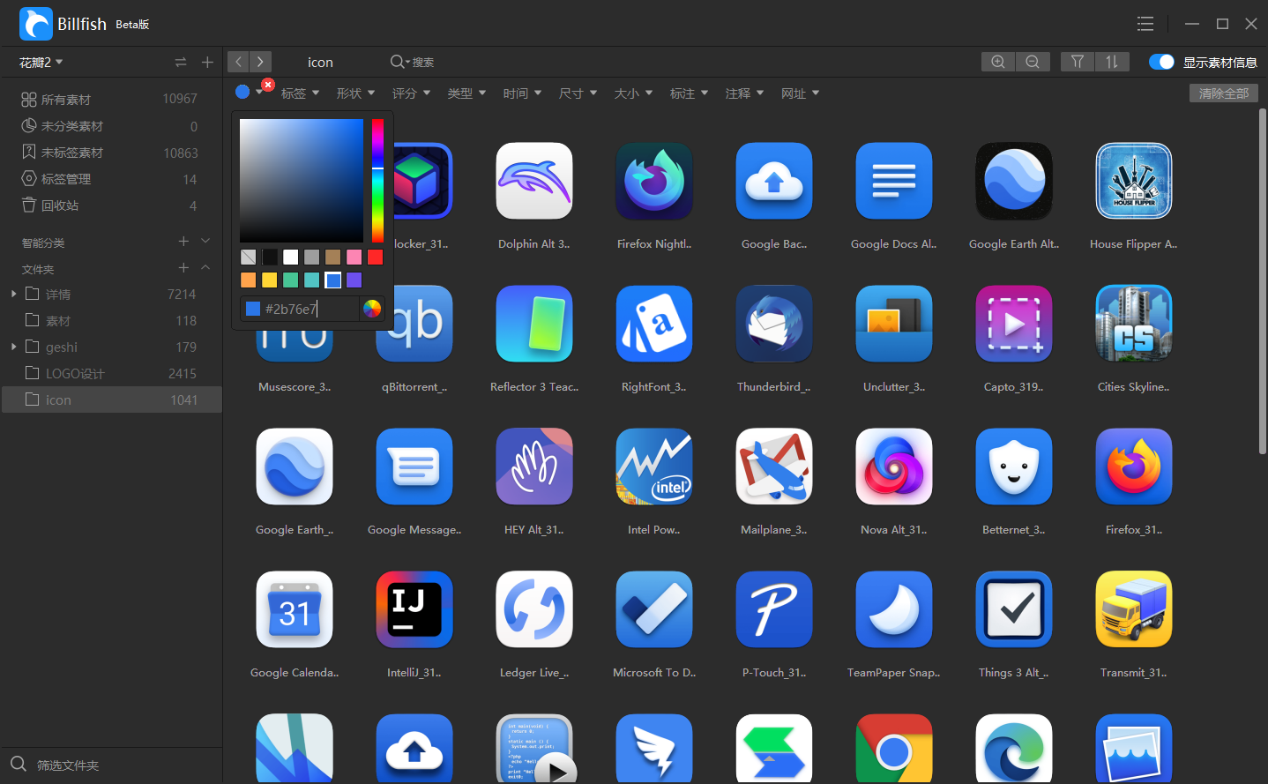Select the Reflector 3 Teacher thumbnail

(x=534, y=324)
